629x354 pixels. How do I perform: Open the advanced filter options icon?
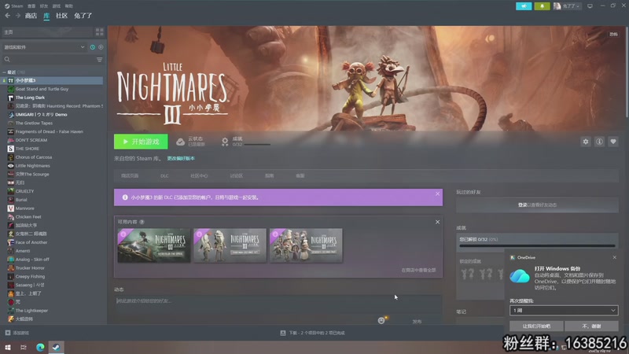(x=100, y=60)
